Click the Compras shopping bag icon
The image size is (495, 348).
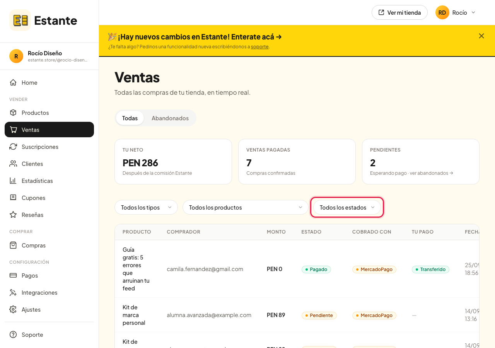13,245
